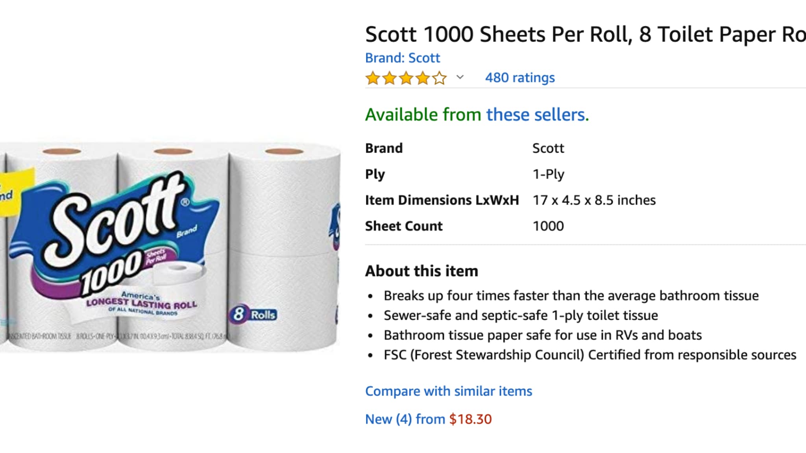
Task: Click the About this item heading
Action: tap(421, 271)
